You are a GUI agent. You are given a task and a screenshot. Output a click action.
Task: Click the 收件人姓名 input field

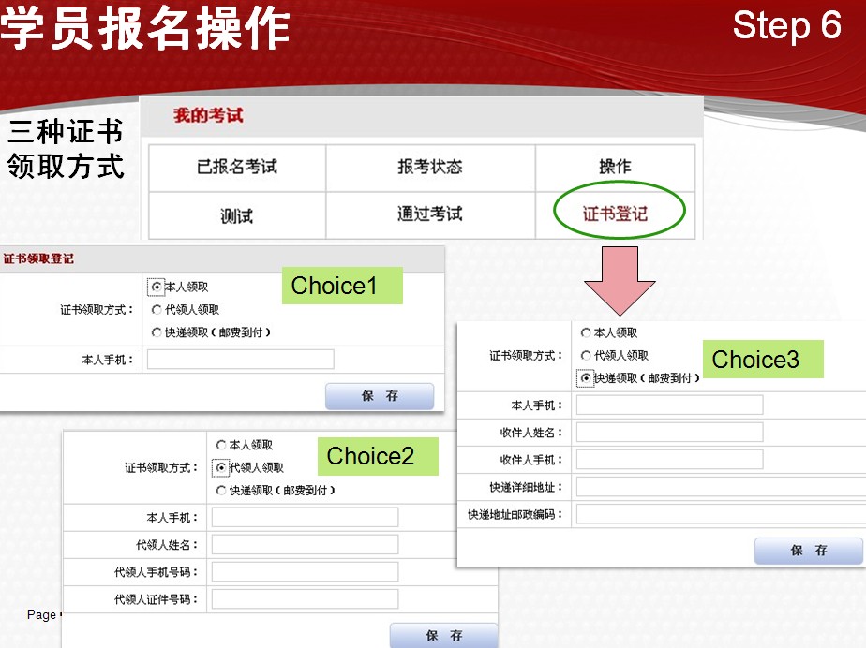pyautogui.click(x=669, y=431)
